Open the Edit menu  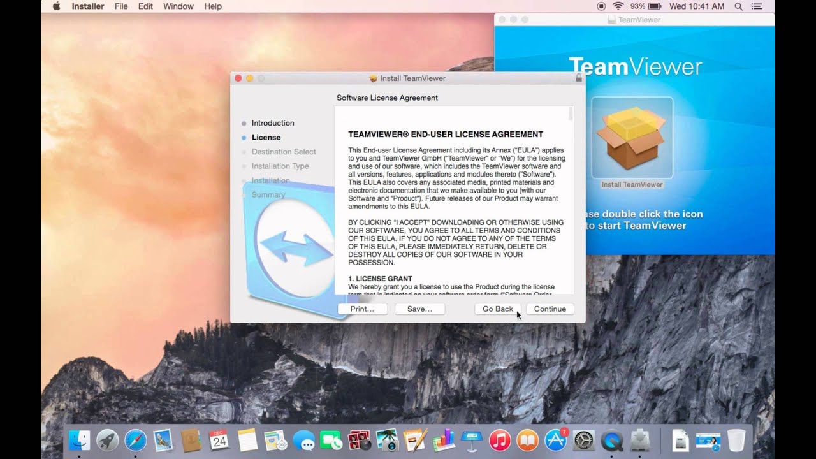[x=145, y=6]
